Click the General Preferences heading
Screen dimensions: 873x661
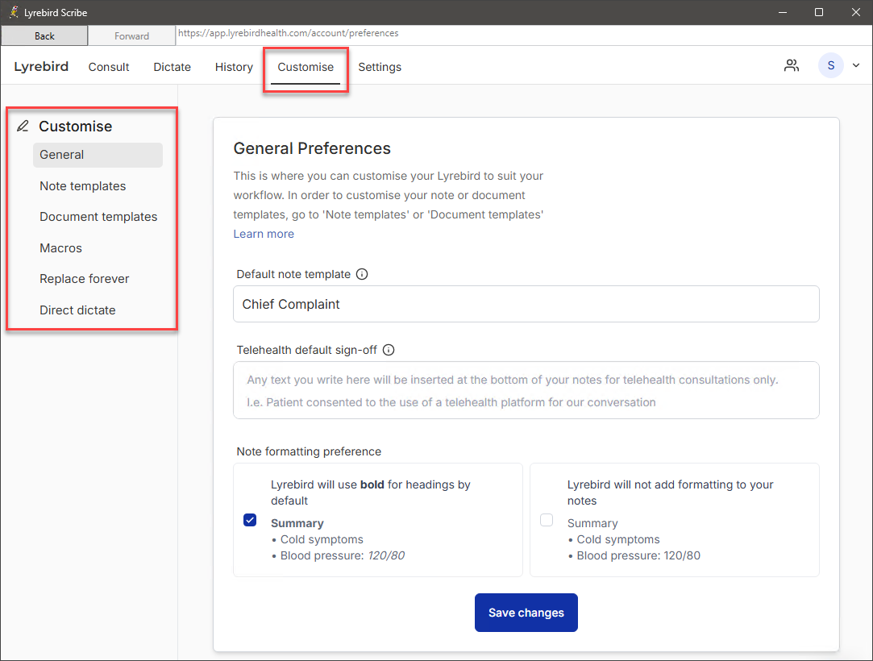[312, 148]
